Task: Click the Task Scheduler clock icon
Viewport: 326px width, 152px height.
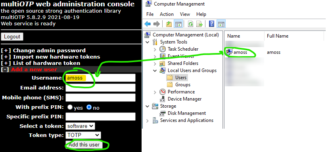Action: [x=163, y=49]
